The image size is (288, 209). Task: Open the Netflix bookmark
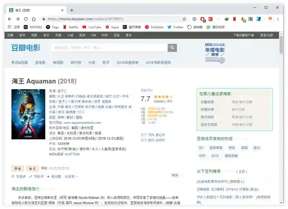coord(71,27)
